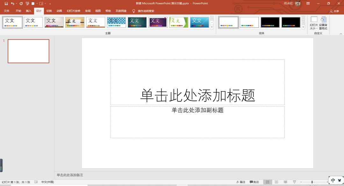This screenshot has height=186, width=344.
Task: Click the 共享 (Share) button
Action: [334, 11]
